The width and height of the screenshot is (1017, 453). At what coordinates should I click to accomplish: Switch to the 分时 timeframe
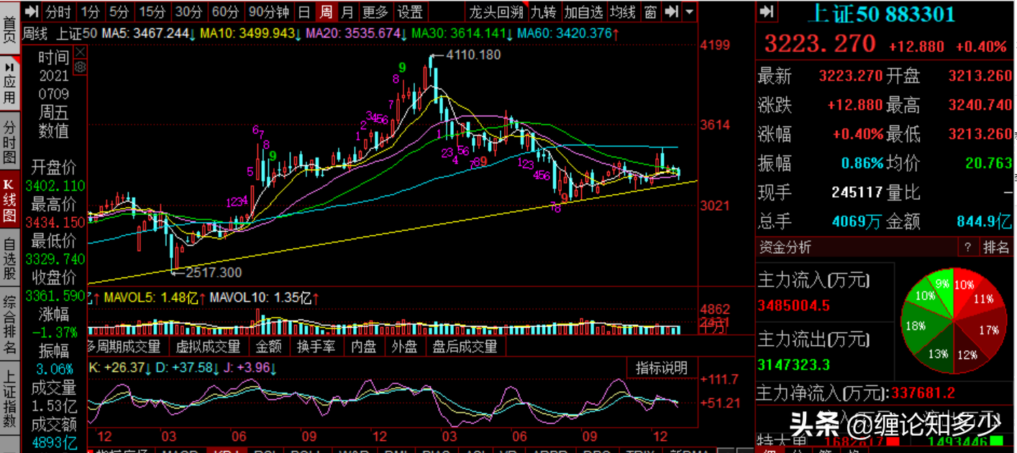58,12
